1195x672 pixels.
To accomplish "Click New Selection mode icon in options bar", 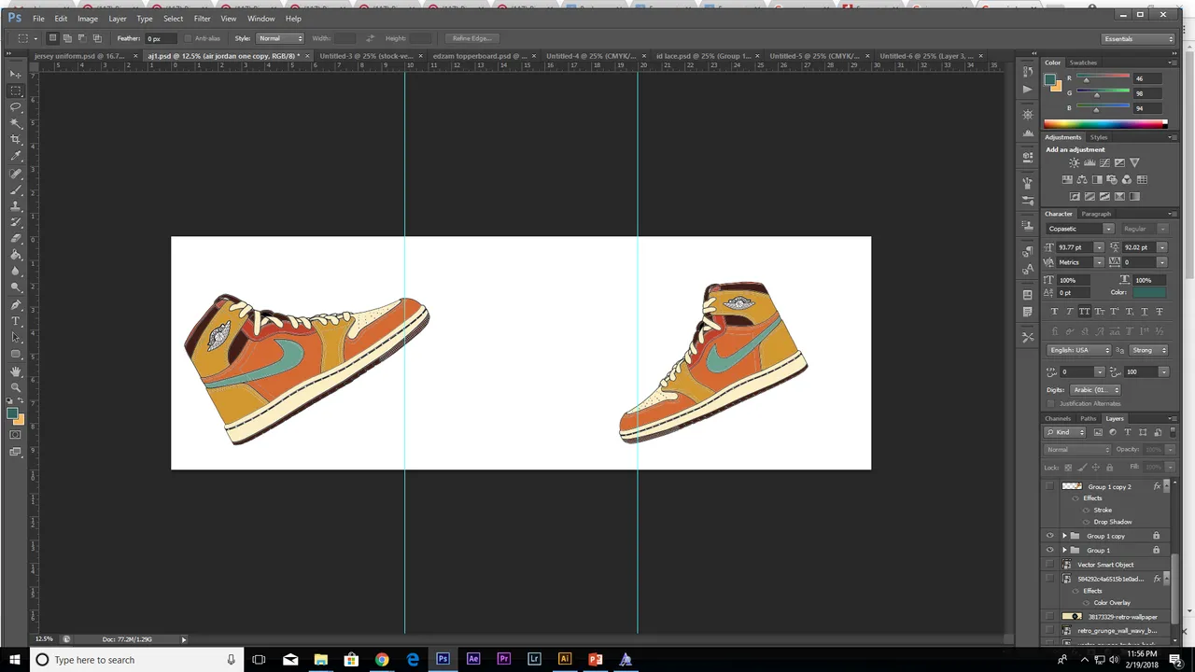I will (x=52, y=38).
